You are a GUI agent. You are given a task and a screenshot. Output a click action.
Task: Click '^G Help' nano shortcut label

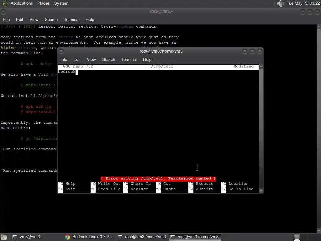67,184
